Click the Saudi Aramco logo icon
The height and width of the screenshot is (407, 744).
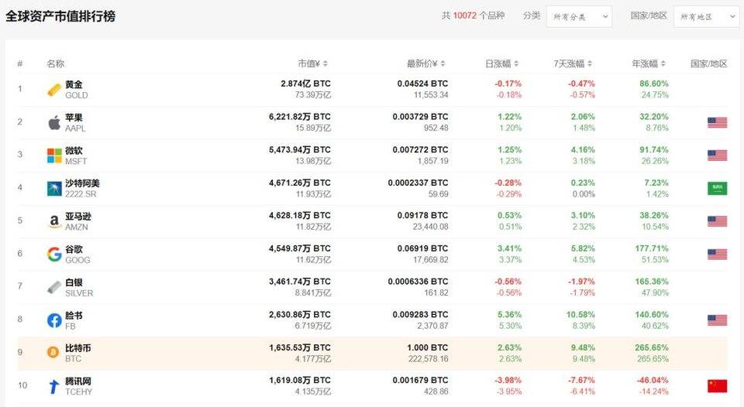coord(54,188)
